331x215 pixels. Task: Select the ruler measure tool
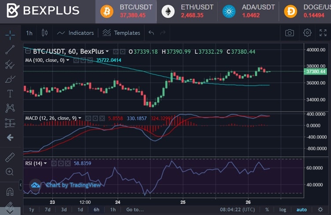click(10, 157)
